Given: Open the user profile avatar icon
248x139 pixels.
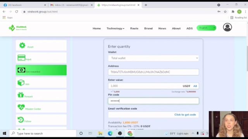Looking at the screenshot, I should point(227,27).
